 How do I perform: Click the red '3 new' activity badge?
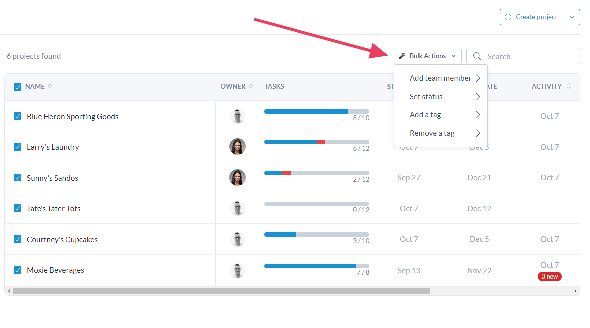click(549, 276)
